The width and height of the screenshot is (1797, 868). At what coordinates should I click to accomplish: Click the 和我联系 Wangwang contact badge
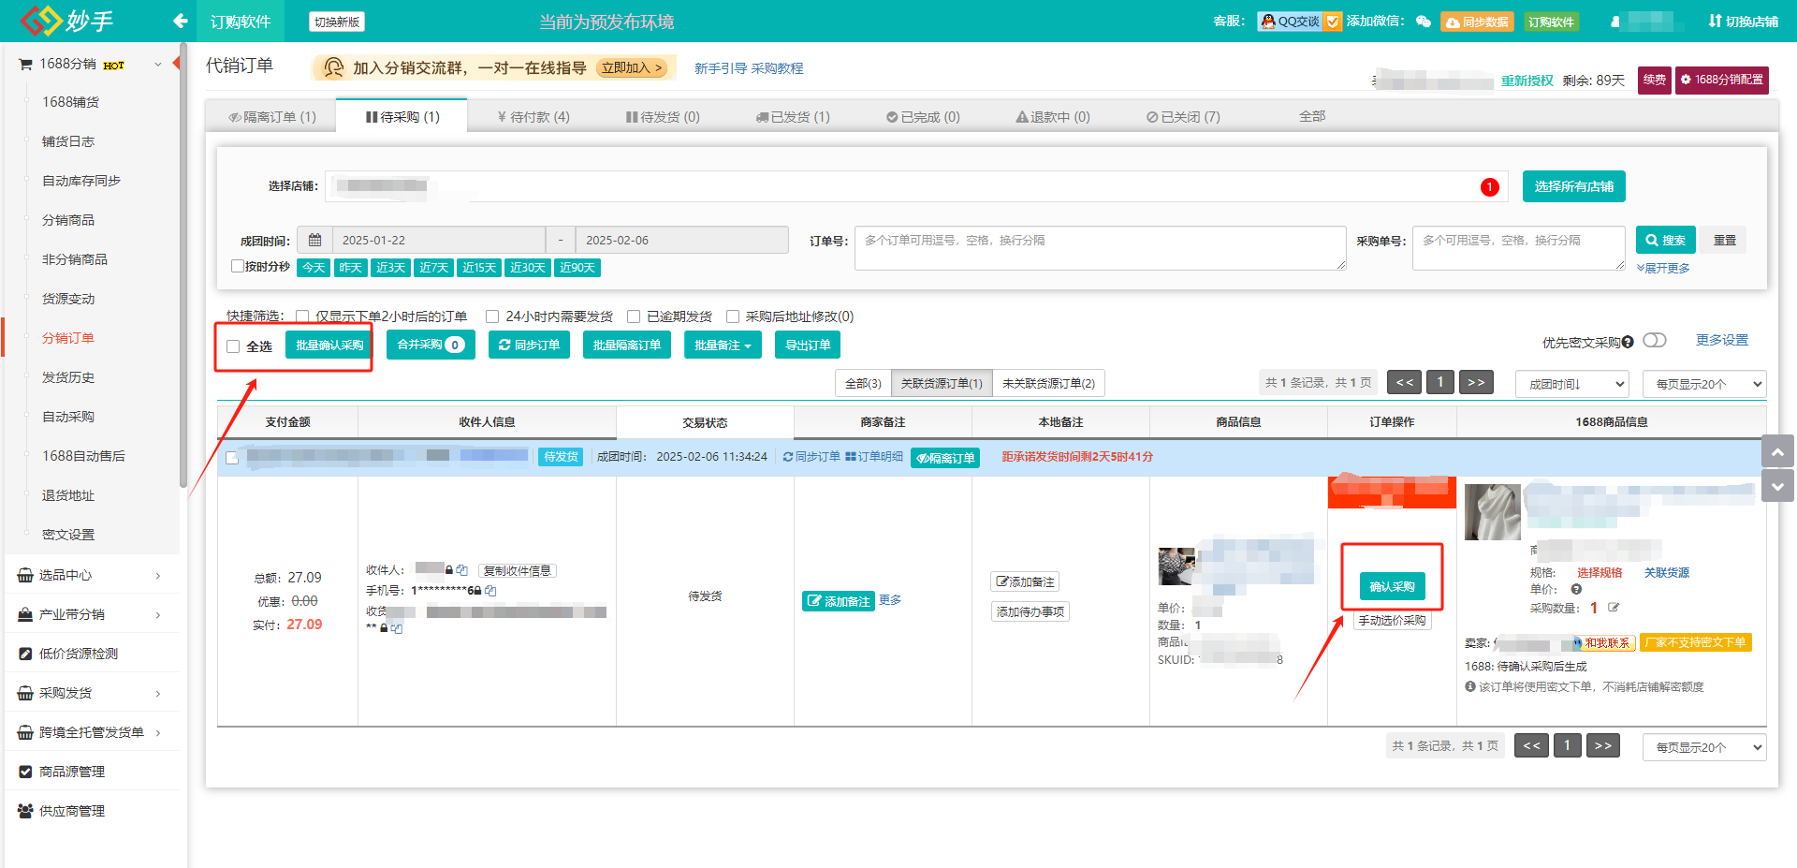[1603, 643]
